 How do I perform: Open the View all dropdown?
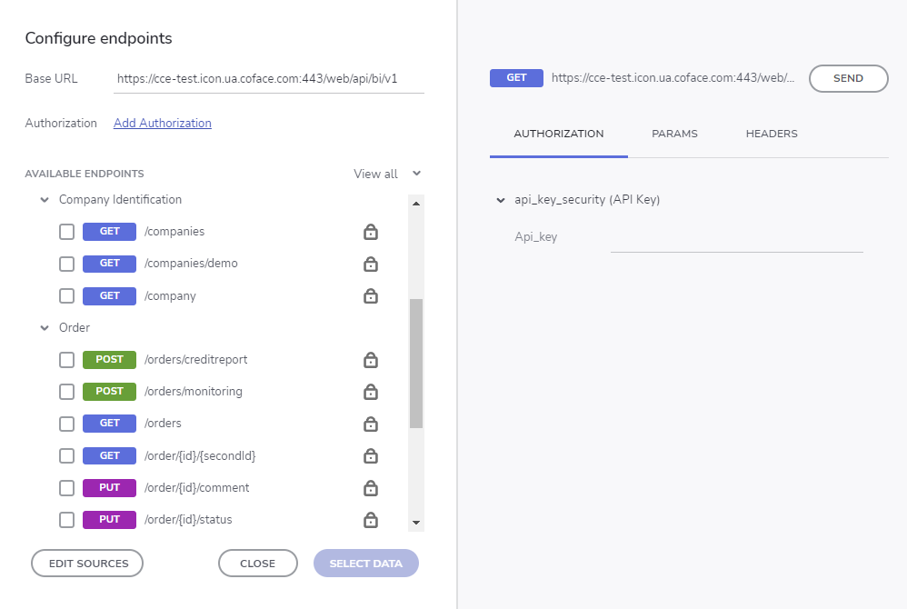(387, 174)
